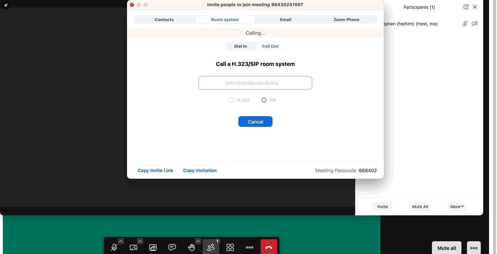Pop out the Participants panel

[466, 7]
